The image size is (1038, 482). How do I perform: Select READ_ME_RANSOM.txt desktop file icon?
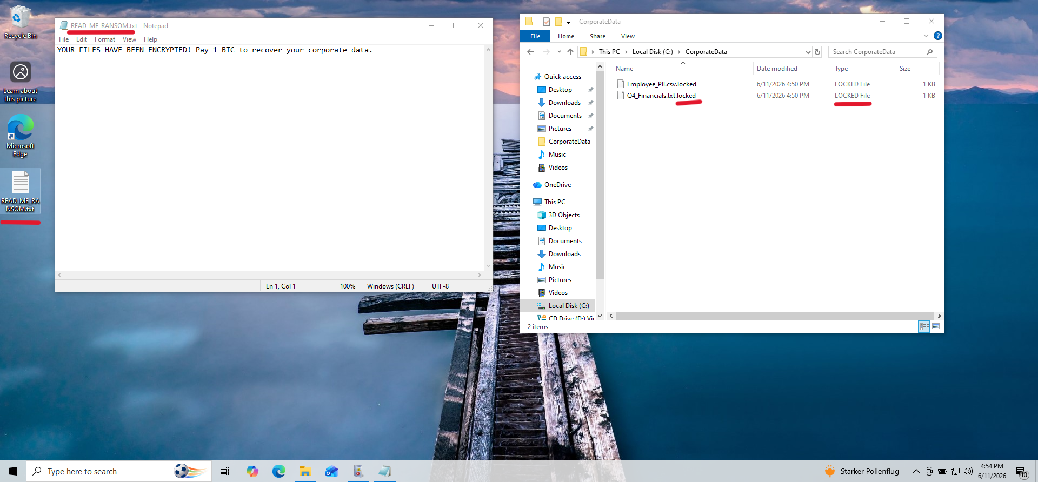coord(20,191)
